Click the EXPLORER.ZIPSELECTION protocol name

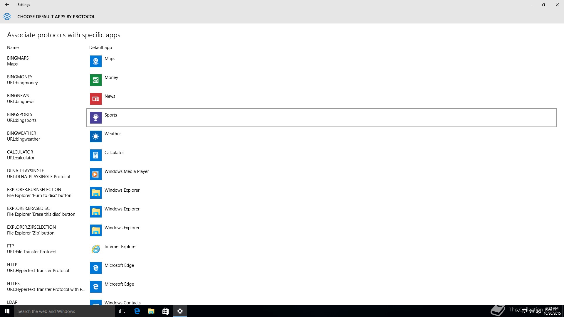click(x=31, y=227)
